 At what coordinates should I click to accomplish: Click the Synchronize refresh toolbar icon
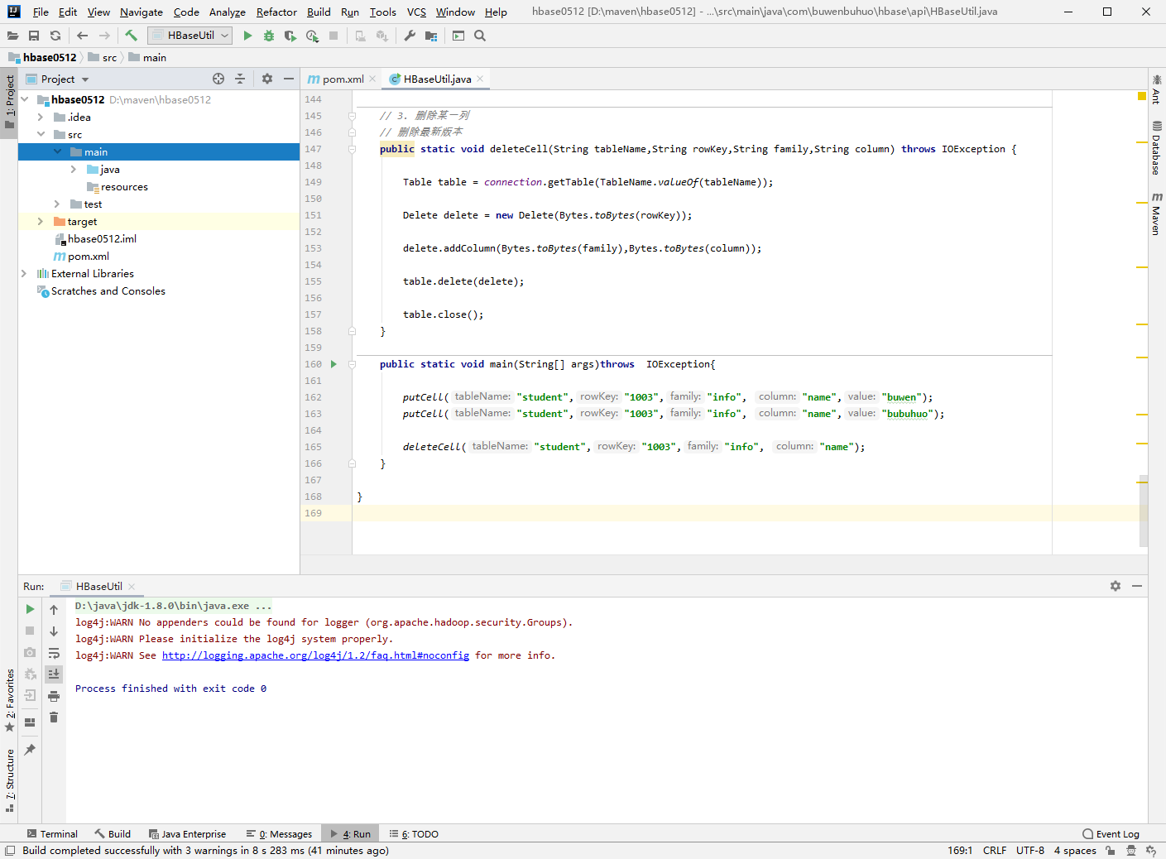(x=55, y=36)
